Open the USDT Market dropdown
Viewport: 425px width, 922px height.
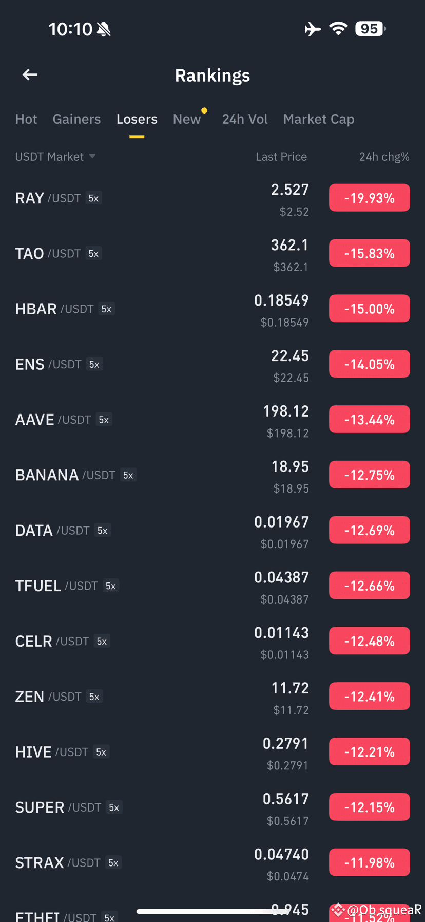(x=55, y=157)
